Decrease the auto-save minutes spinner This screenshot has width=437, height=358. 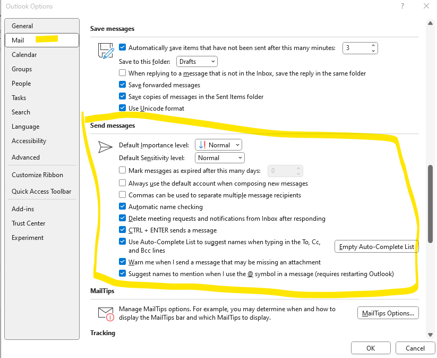373,51
